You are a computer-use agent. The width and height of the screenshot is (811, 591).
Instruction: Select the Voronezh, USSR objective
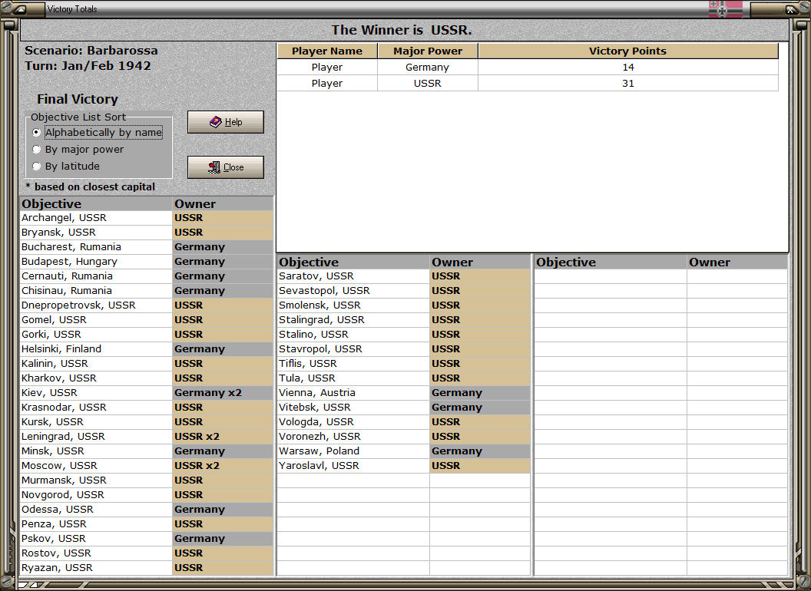click(353, 437)
